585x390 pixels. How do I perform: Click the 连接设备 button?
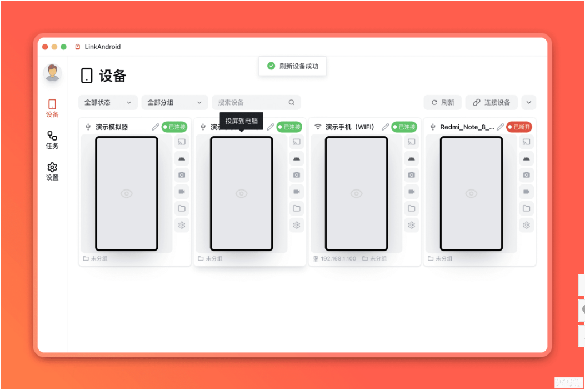pyautogui.click(x=491, y=102)
